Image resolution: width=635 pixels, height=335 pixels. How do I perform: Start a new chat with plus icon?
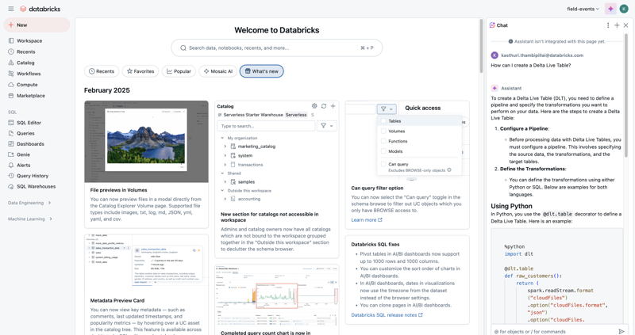(617, 25)
